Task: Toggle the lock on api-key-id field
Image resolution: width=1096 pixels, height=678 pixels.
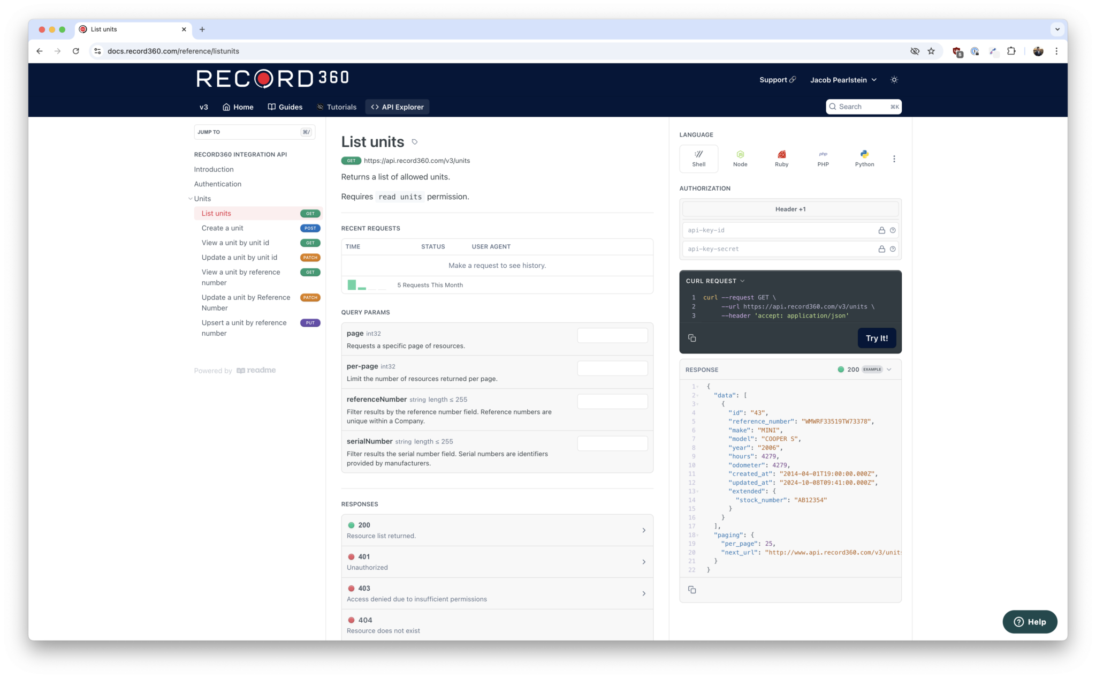Action: (881, 230)
